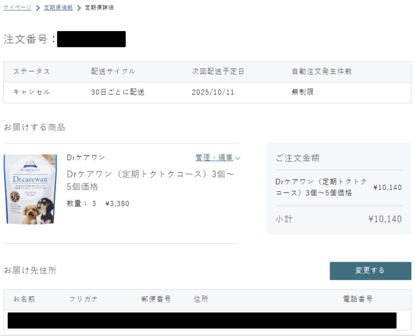Click the next delivery date 2025/10/11
Screen dimensions: 415x336
pos(212,92)
